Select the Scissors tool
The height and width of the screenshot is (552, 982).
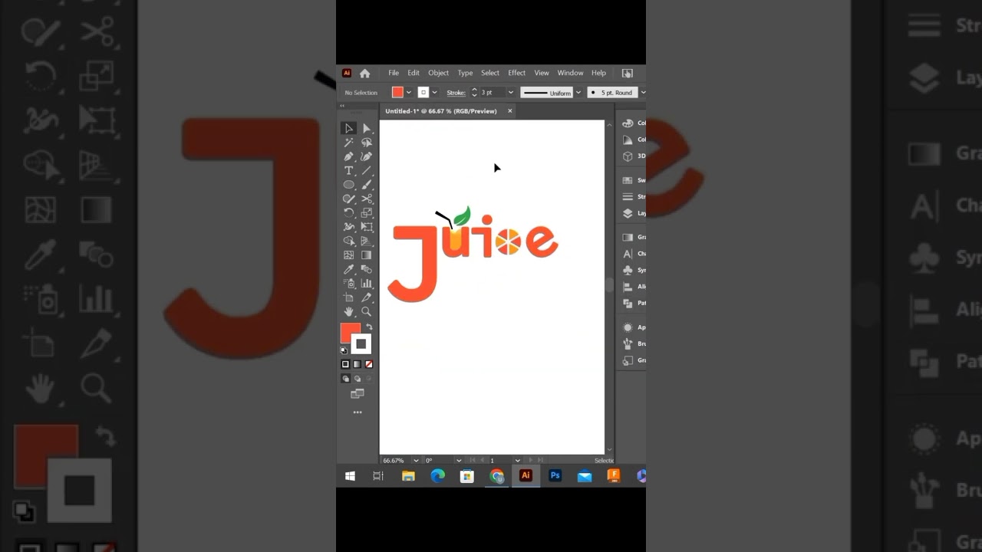point(366,199)
